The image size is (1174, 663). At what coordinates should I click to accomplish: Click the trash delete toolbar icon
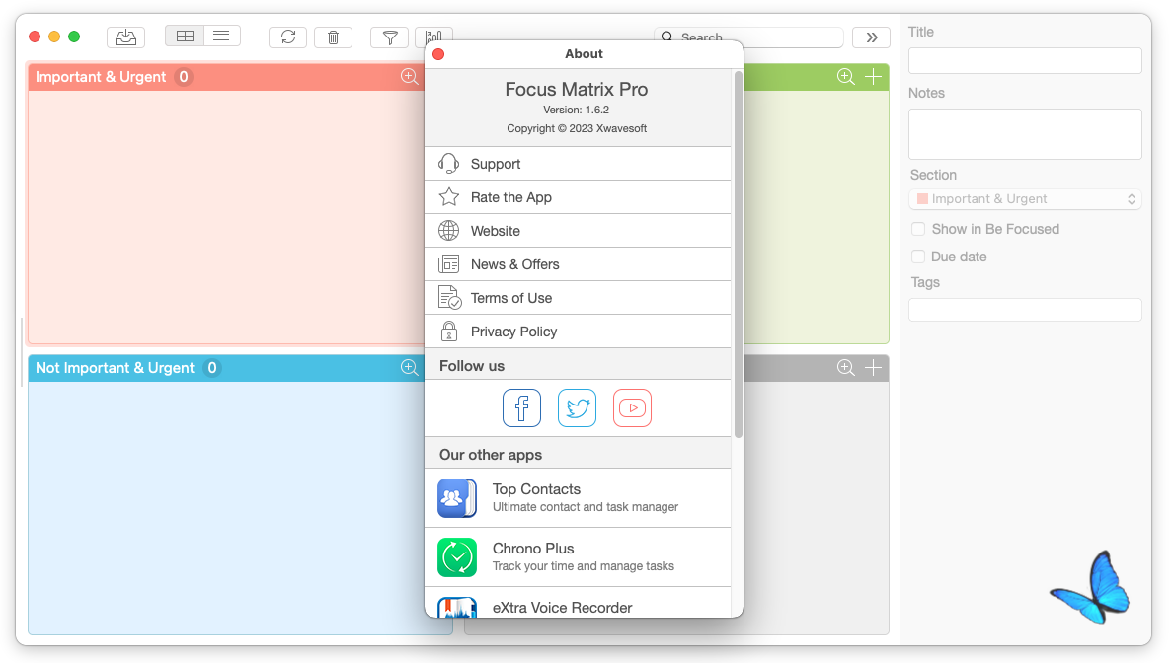[333, 37]
